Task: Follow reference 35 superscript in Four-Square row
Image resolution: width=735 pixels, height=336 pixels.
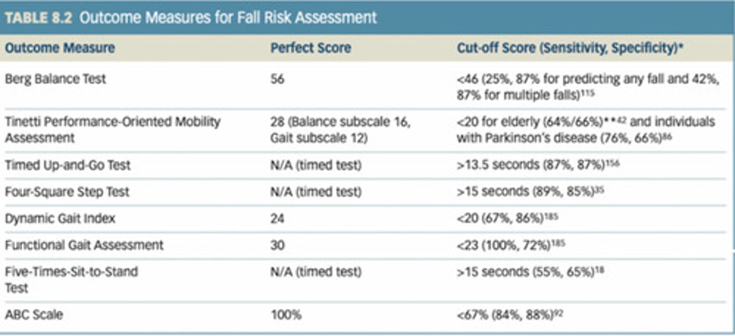Action: (x=599, y=189)
